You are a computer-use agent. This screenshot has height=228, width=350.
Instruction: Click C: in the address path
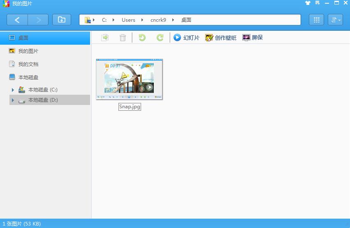(104, 20)
